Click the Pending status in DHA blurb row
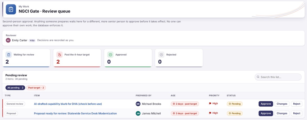307x120 pixels. point(234,104)
